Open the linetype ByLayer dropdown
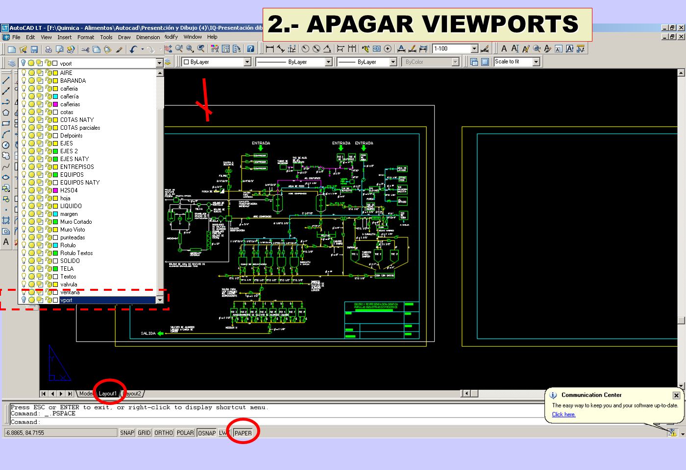Image resolution: width=686 pixels, height=470 pixels. 329,62
